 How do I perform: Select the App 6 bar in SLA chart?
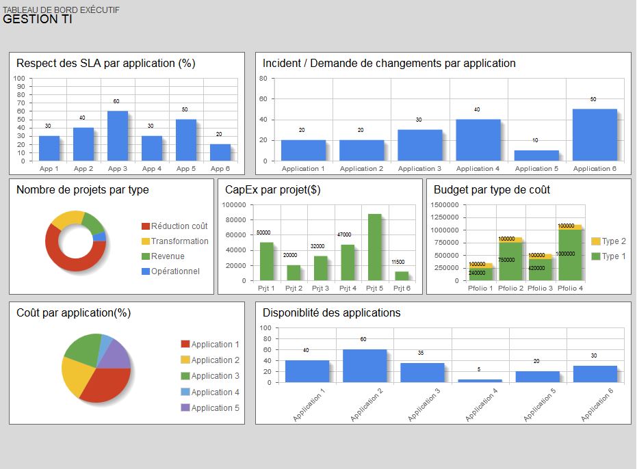point(220,152)
